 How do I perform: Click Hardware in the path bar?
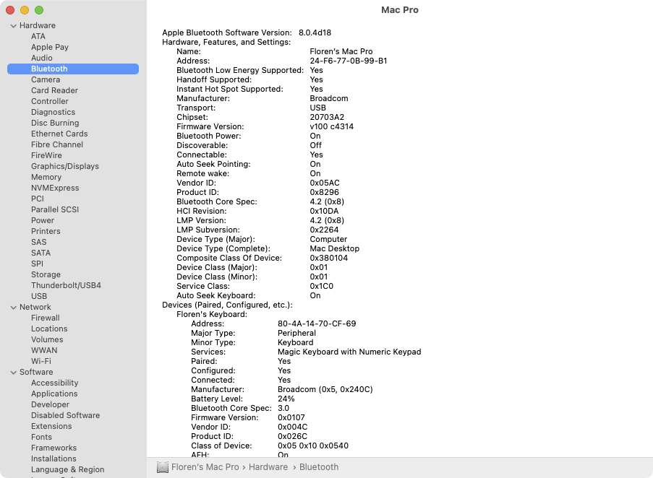click(x=268, y=467)
